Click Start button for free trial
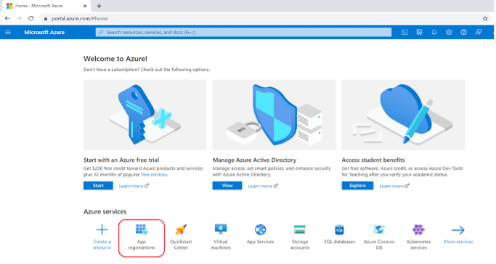Screen dimensions: 496x264 tap(98, 186)
